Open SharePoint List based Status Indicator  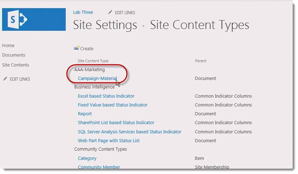[x=116, y=123]
